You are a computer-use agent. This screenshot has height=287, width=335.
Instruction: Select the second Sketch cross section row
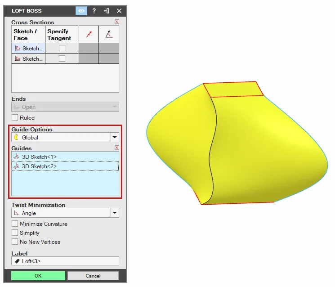tap(28, 58)
